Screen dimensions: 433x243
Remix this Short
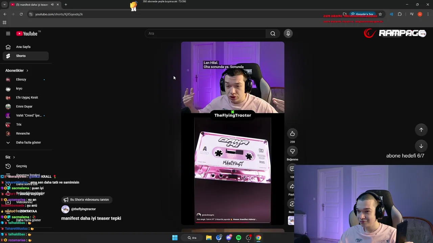click(292, 204)
